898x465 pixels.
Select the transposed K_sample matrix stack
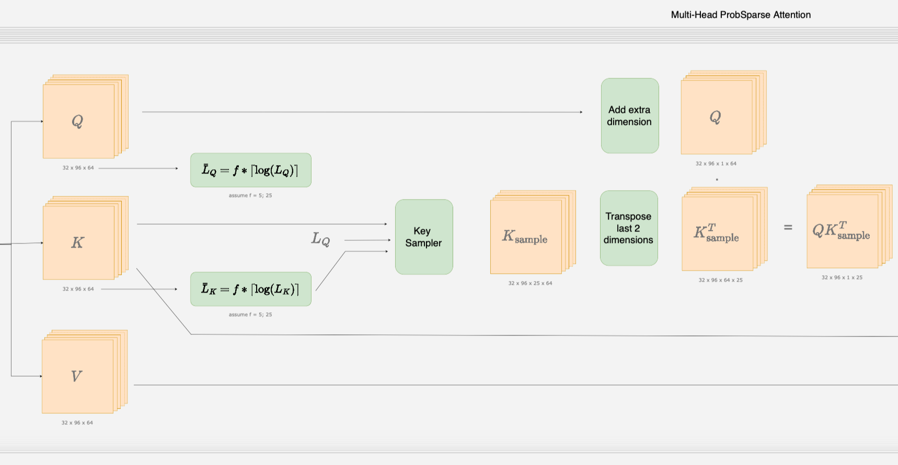click(x=717, y=233)
